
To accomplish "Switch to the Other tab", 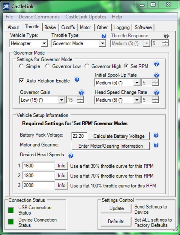I will click(102, 27).
